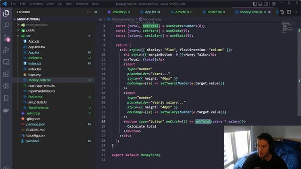Open App.css in the explorer

pyautogui.click(x=34, y=41)
